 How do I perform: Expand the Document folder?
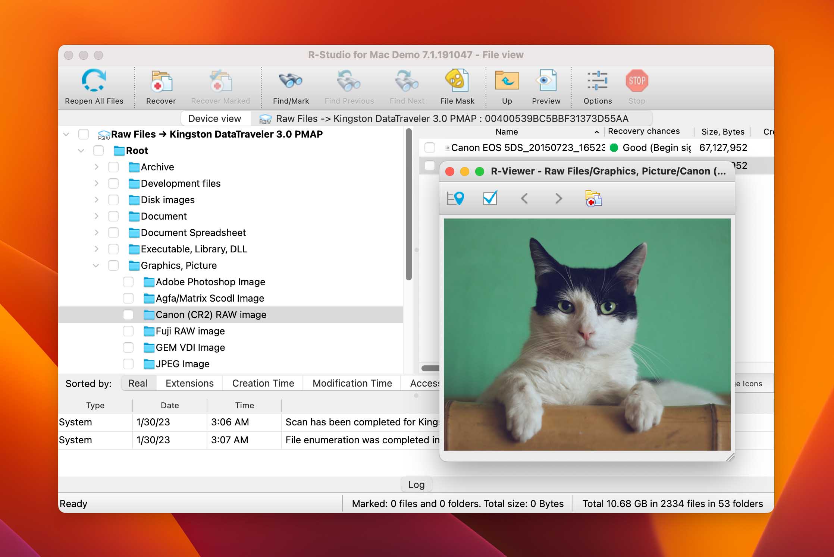click(x=96, y=216)
